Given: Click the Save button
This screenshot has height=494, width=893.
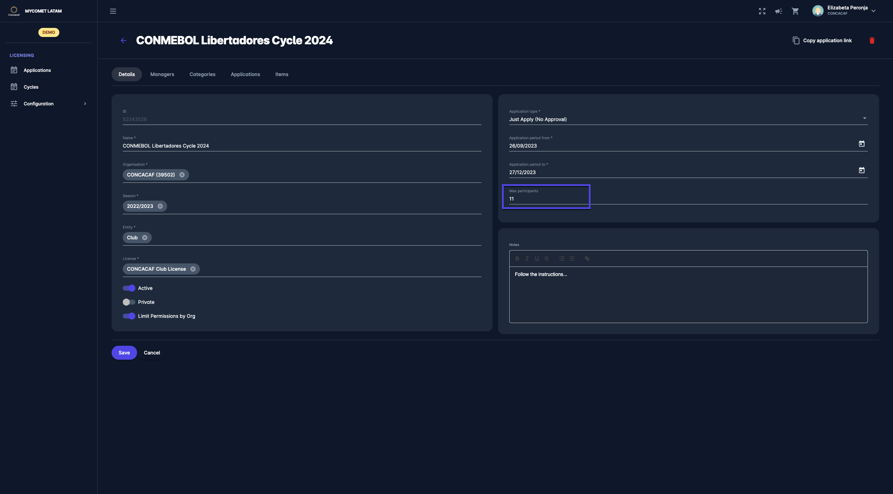Looking at the screenshot, I should tap(124, 353).
